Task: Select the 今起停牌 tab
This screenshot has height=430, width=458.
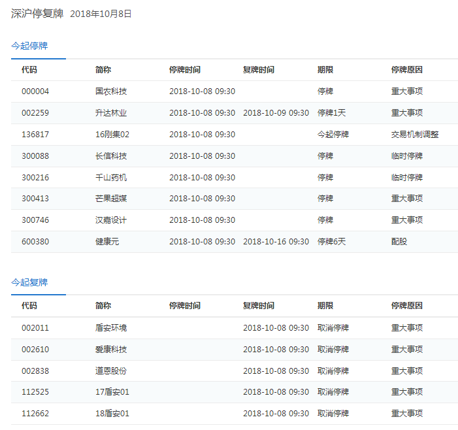Action: pyautogui.click(x=29, y=46)
